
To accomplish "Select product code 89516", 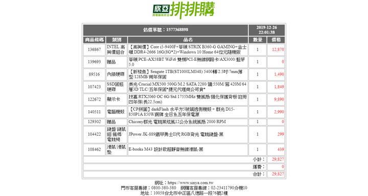I will [x=94, y=75].
